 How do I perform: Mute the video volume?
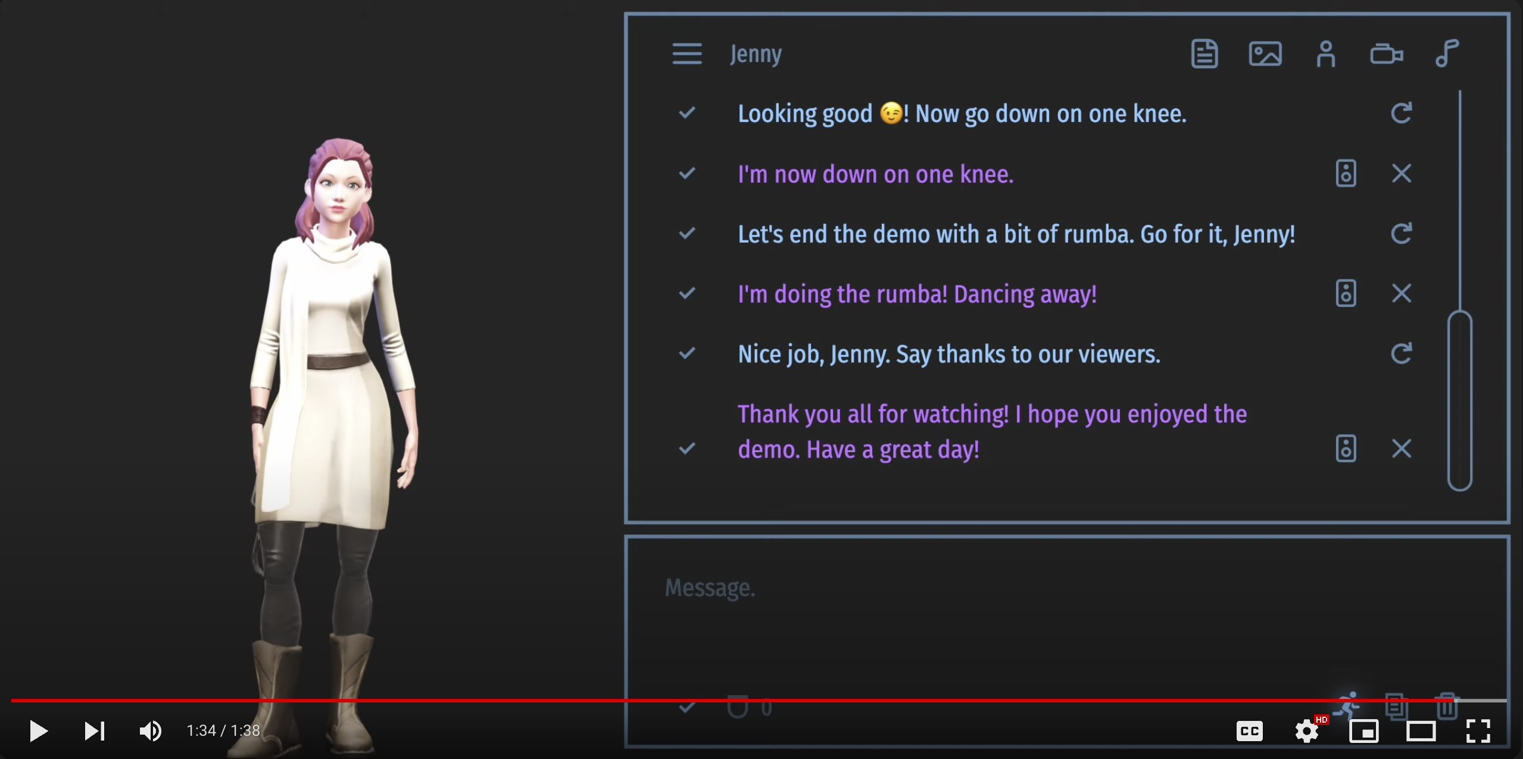click(150, 731)
